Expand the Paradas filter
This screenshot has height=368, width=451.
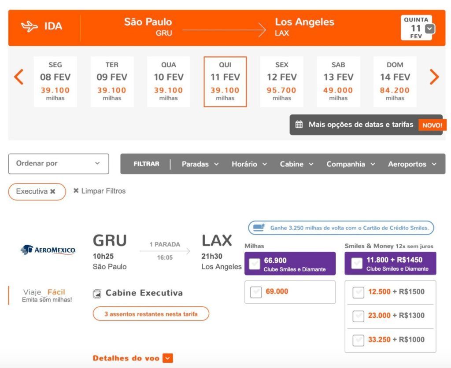(200, 164)
